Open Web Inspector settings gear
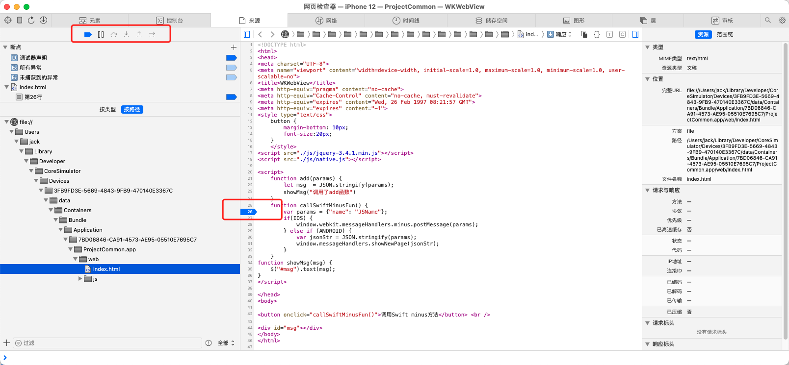 (782, 20)
